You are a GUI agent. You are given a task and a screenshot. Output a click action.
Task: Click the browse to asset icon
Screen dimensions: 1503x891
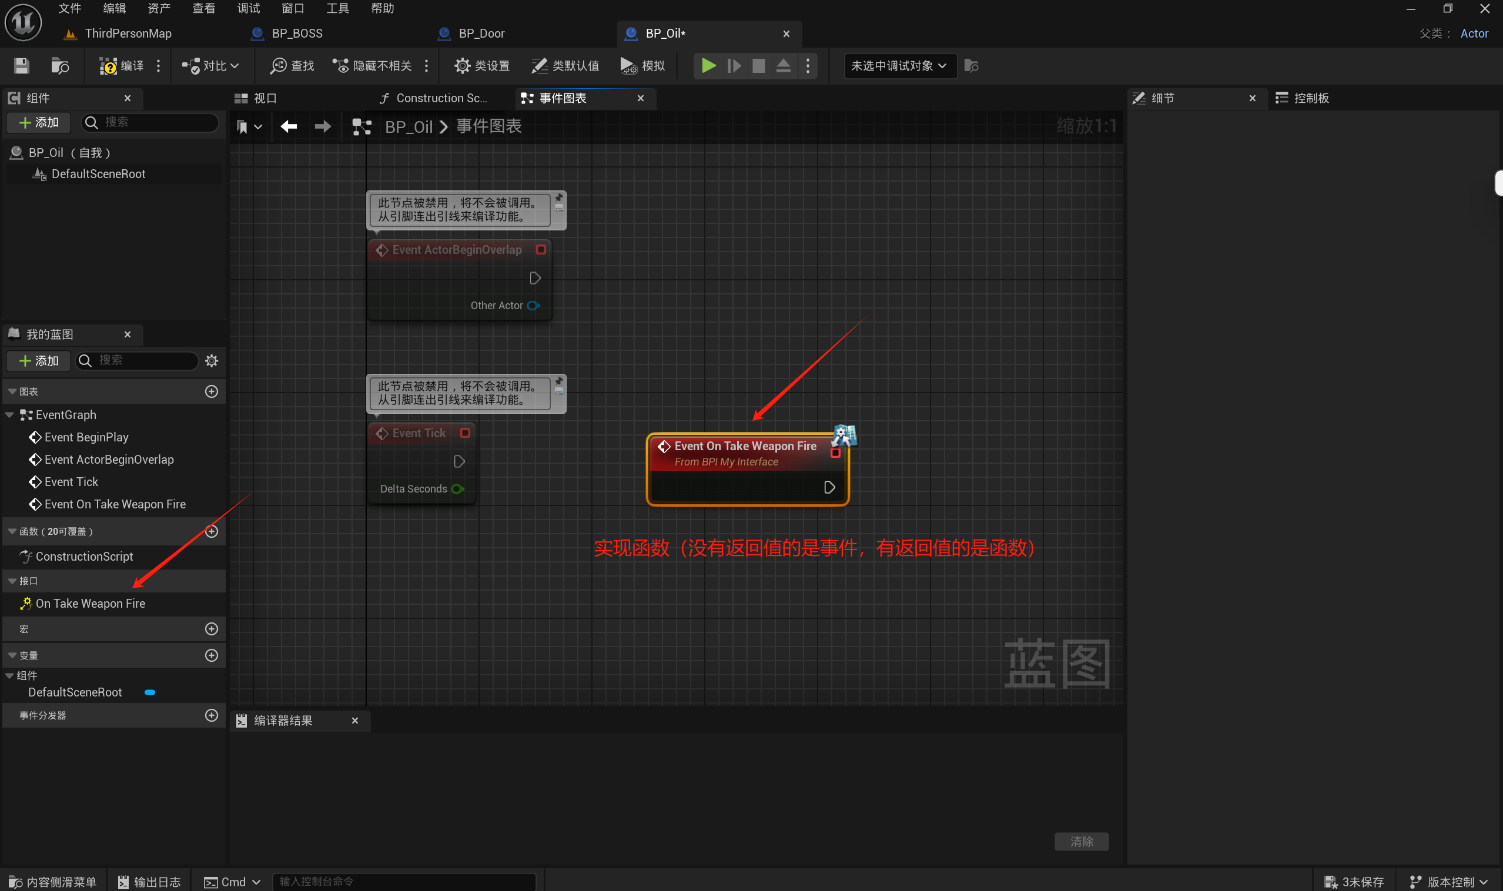[x=59, y=65]
